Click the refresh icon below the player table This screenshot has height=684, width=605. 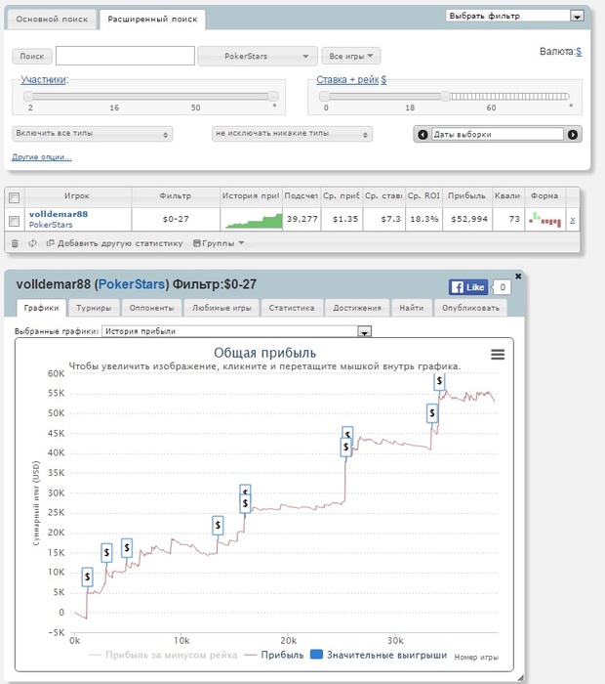pos(32,243)
